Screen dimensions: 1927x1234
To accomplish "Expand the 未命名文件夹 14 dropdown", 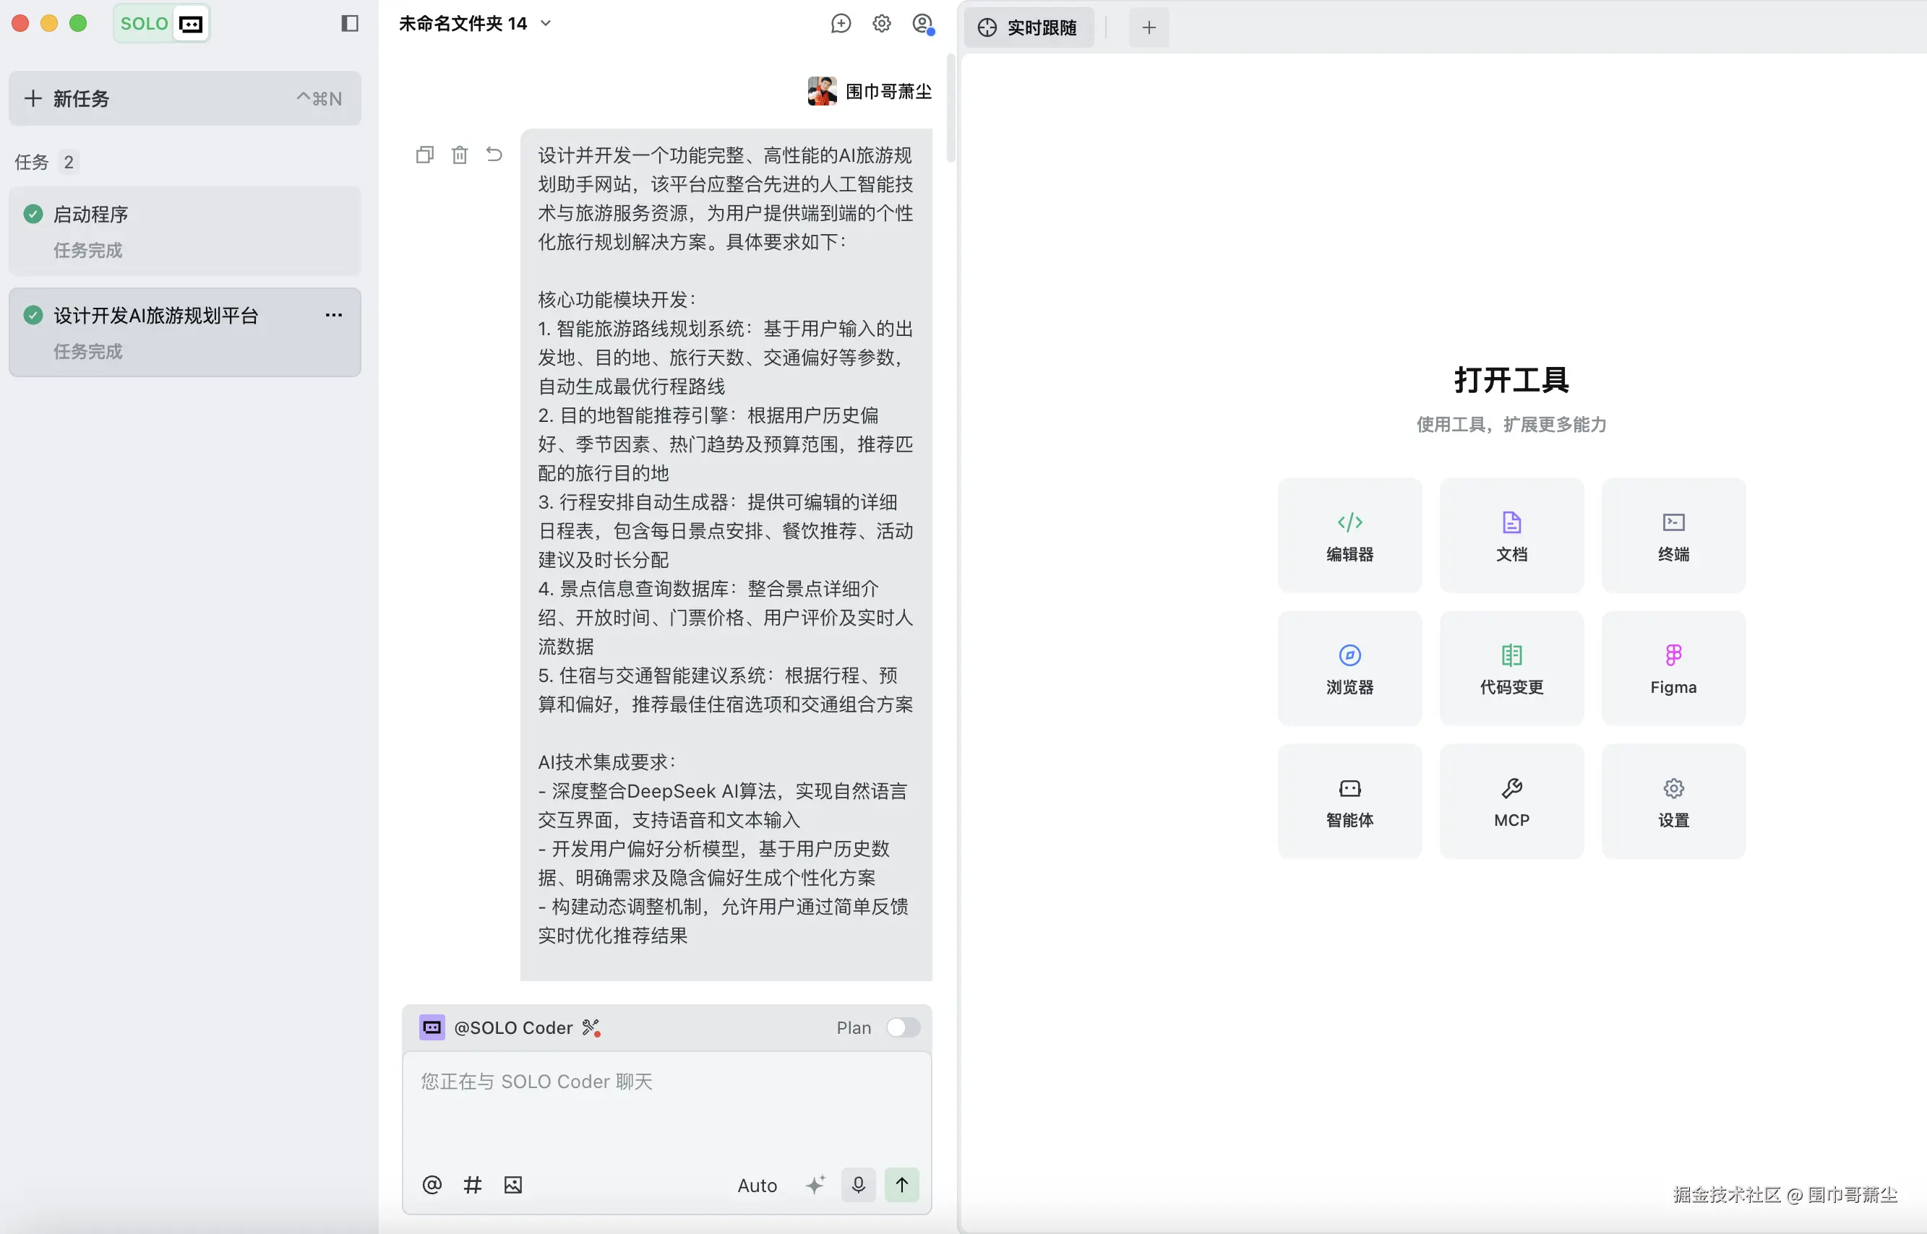I will click(x=546, y=23).
